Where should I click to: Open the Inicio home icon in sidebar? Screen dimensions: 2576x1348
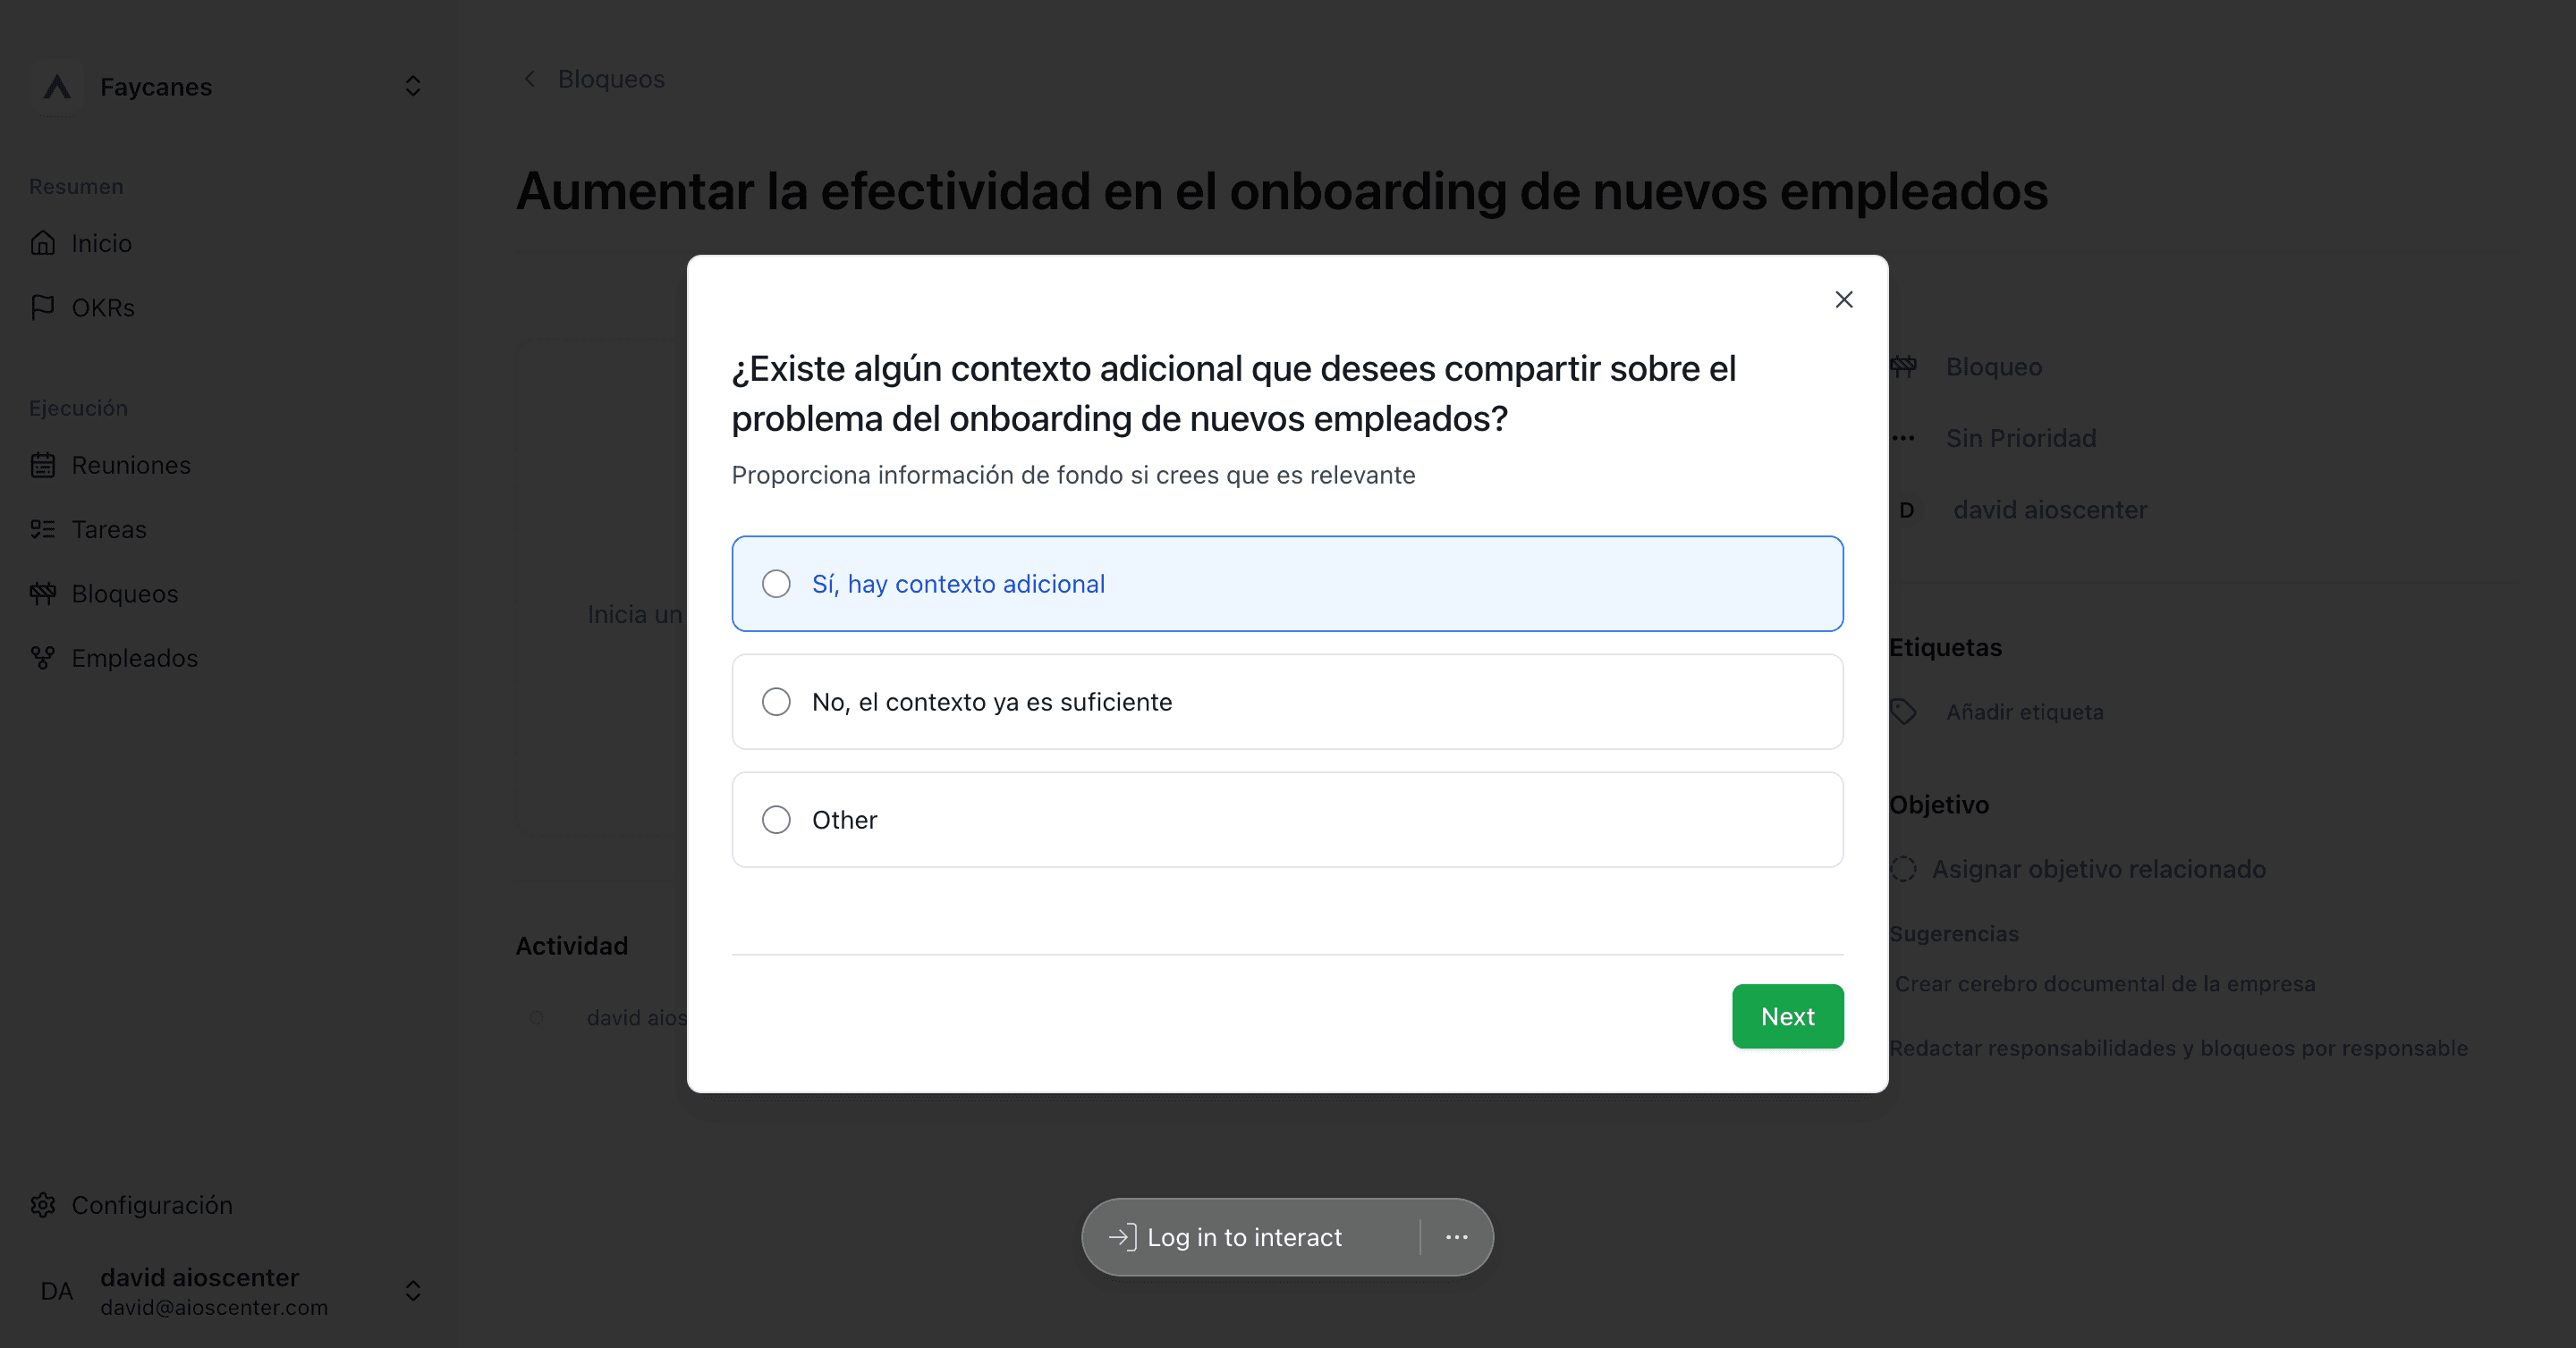[x=43, y=243]
